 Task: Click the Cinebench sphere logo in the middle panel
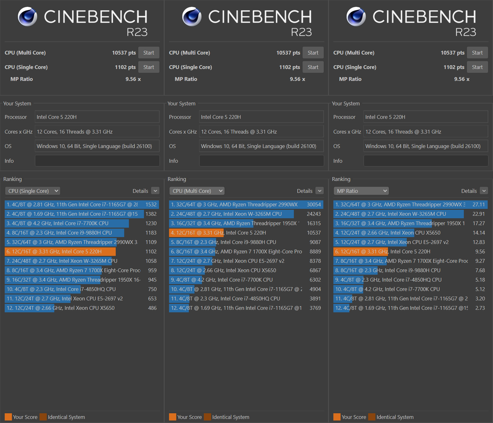click(x=192, y=17)
